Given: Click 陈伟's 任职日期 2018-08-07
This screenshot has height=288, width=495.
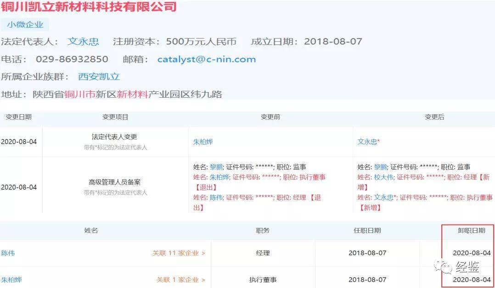Looking at the screenshot, I should 367,253.
